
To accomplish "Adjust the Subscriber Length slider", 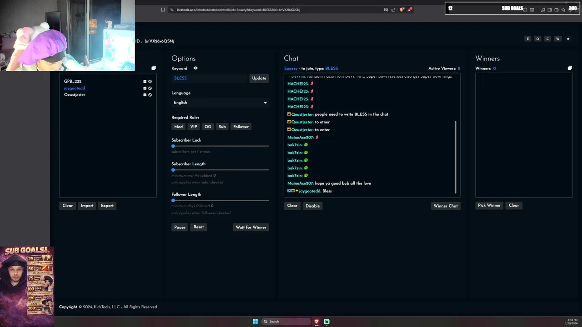I will tap(220, 170).
